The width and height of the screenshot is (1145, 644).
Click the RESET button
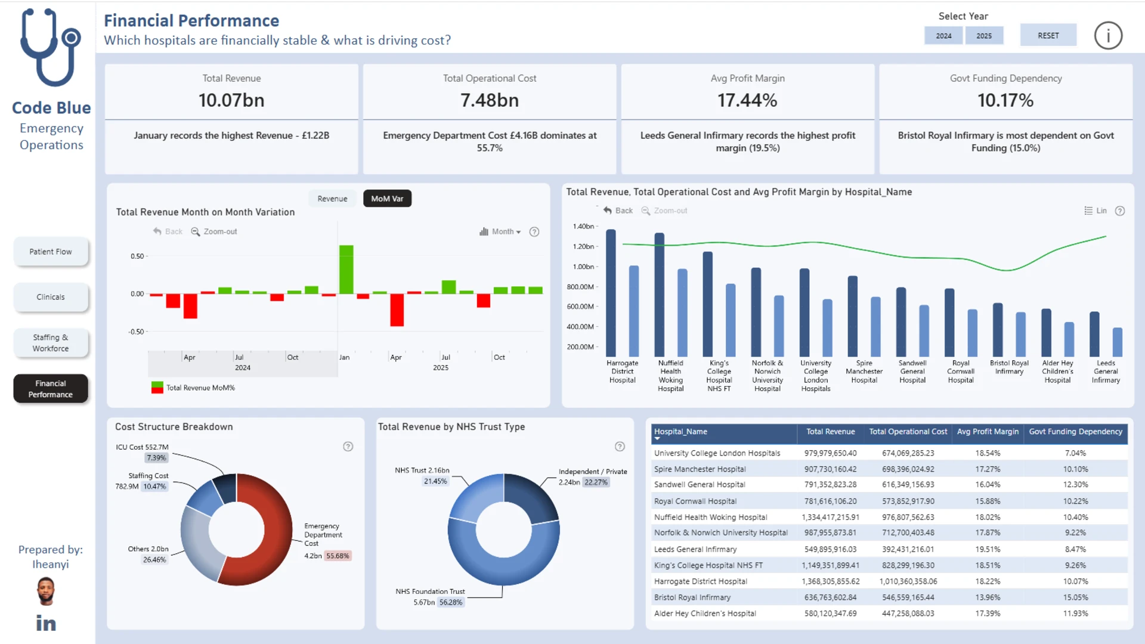(1048, 36)
